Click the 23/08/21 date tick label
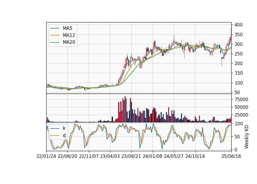257x184 pixels. [131, 156]
